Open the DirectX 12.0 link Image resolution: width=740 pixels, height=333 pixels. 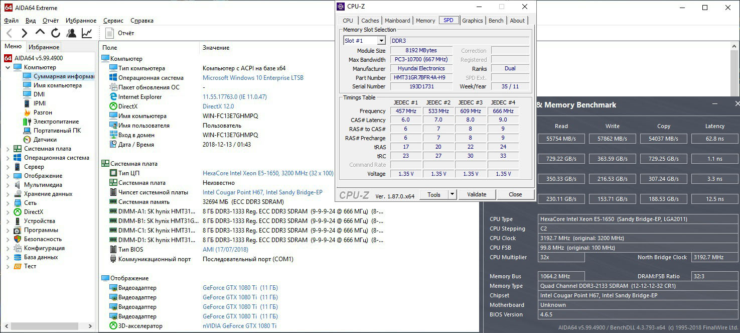coord(218,106)
